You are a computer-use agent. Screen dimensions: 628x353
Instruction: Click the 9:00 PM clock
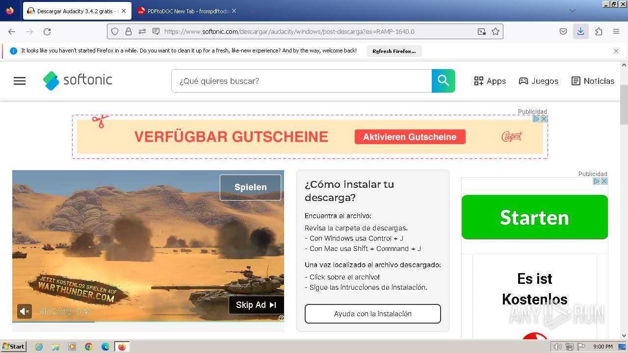603,347
